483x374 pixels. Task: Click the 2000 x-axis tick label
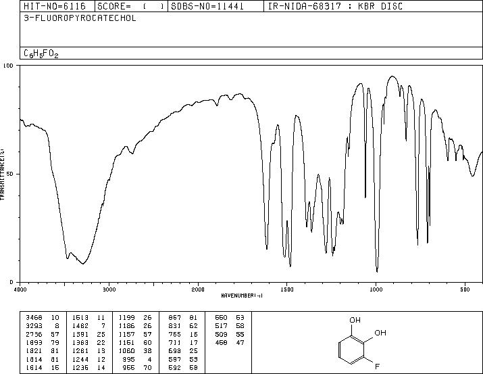[x=198, y=289]
